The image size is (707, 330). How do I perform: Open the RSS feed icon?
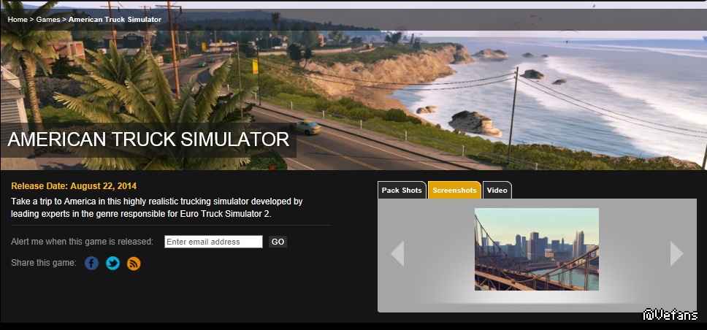[x=134, y=264]
